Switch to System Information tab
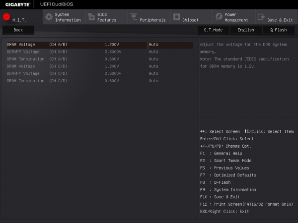 (x=64, y=17)
